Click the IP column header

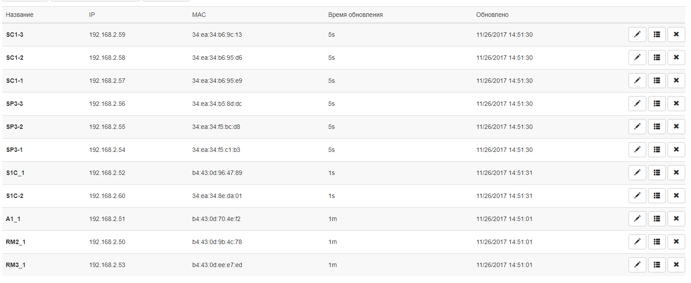92,15
